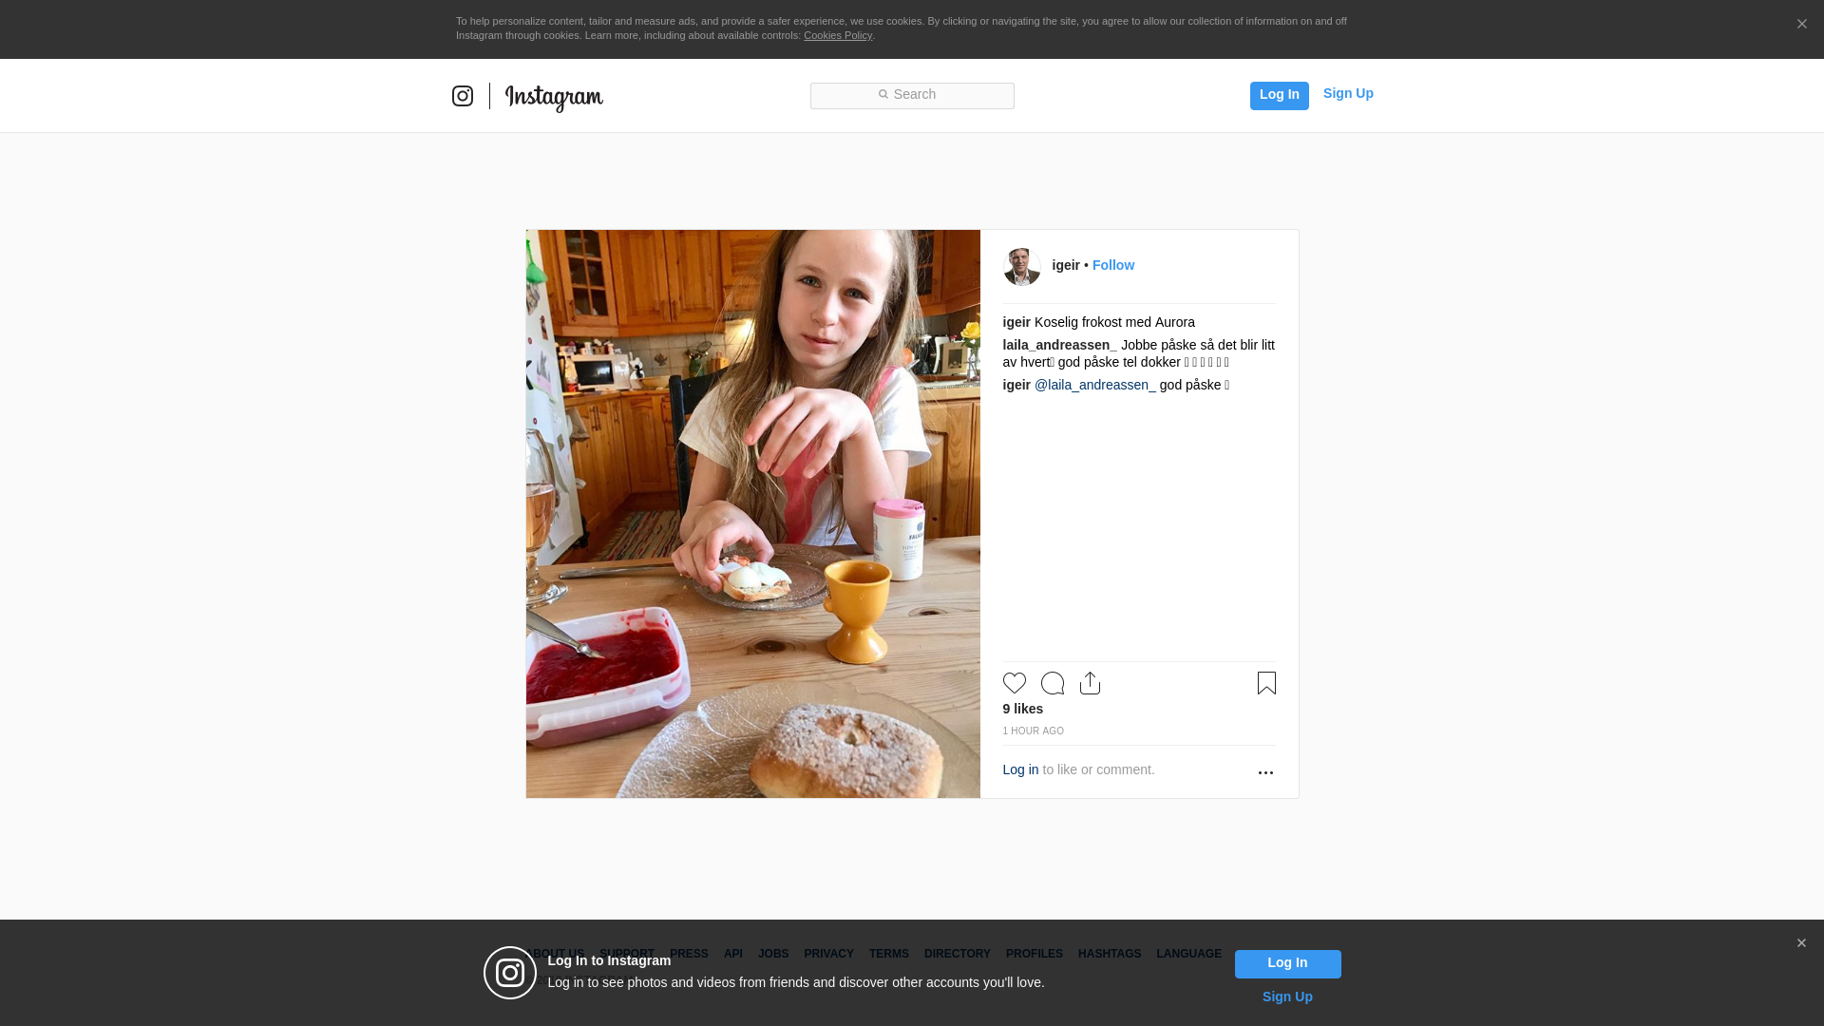Follow the igeir account
The width and height of the screenshot is (1824, 1026).
coord(1112,265)
